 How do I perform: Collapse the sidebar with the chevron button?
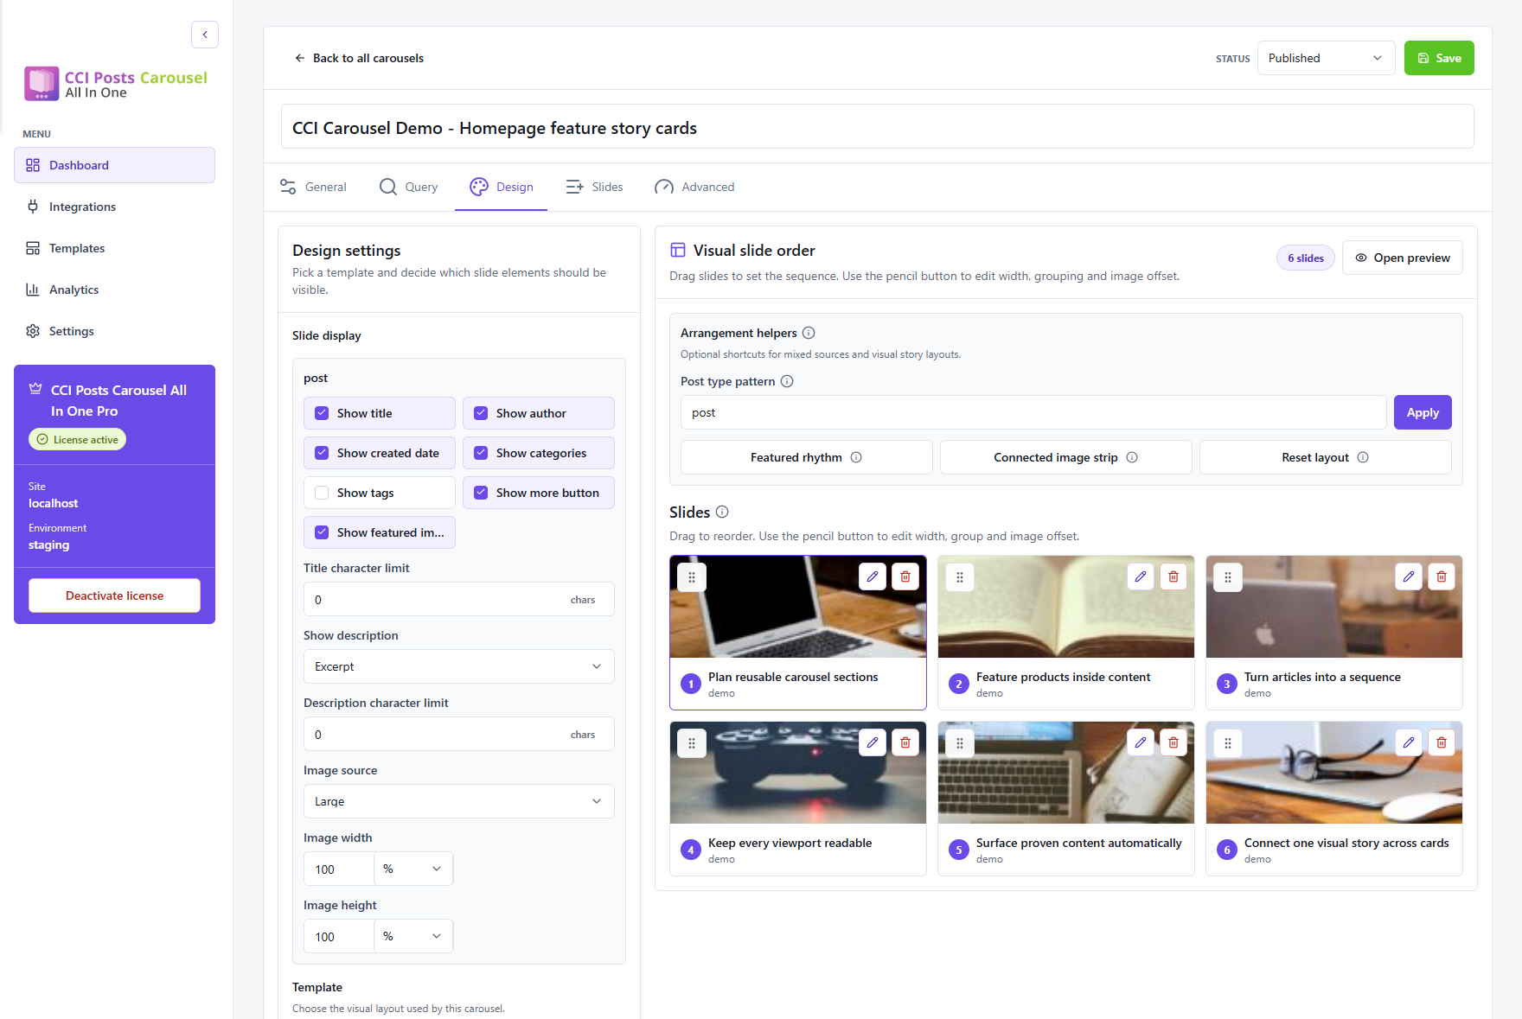205,35
